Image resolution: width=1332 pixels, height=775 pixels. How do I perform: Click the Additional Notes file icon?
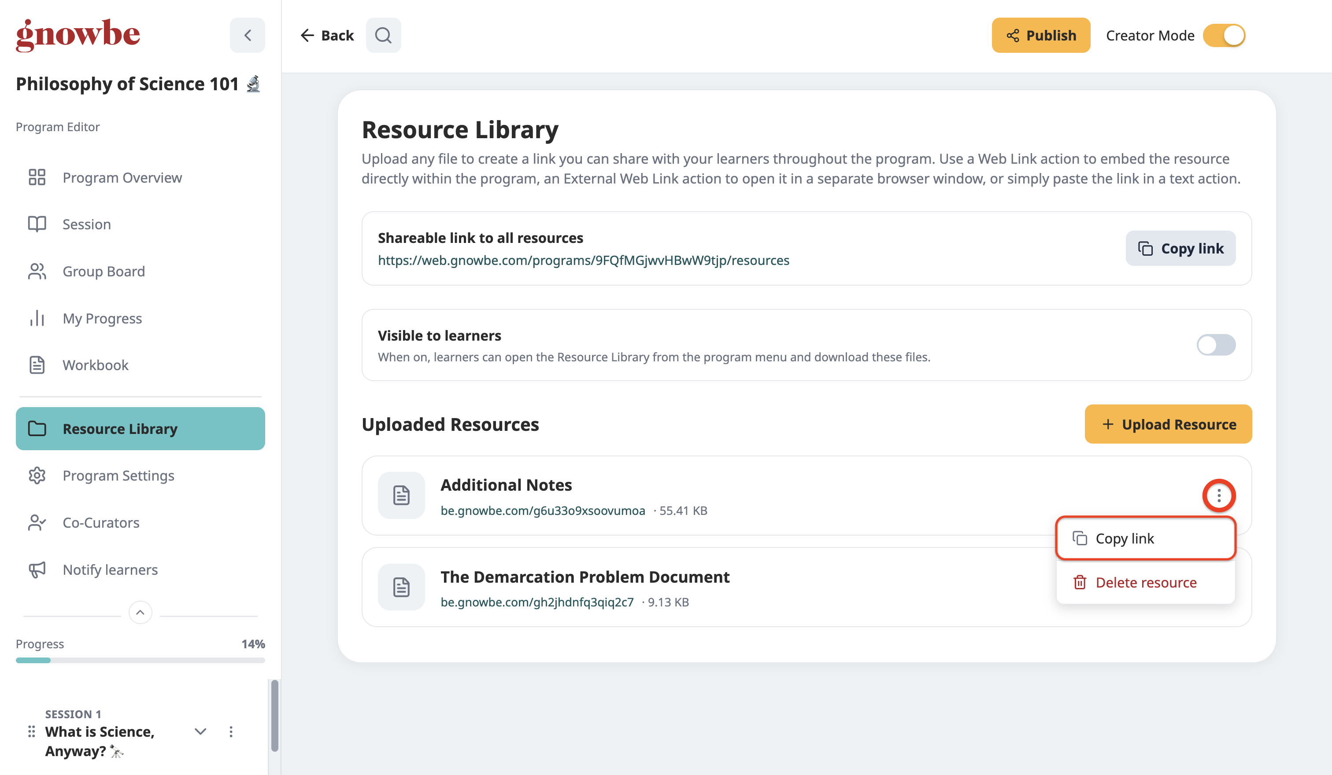point(401,495)
